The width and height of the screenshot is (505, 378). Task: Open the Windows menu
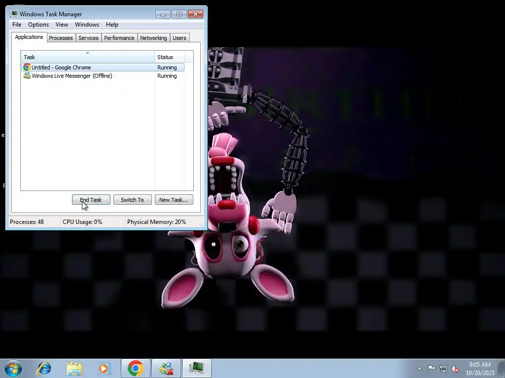tap(87, 25)
